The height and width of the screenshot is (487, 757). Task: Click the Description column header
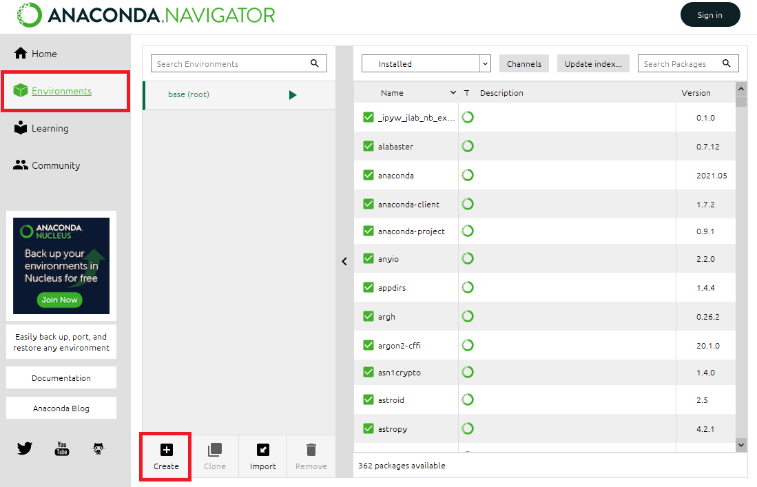[501, 93]
